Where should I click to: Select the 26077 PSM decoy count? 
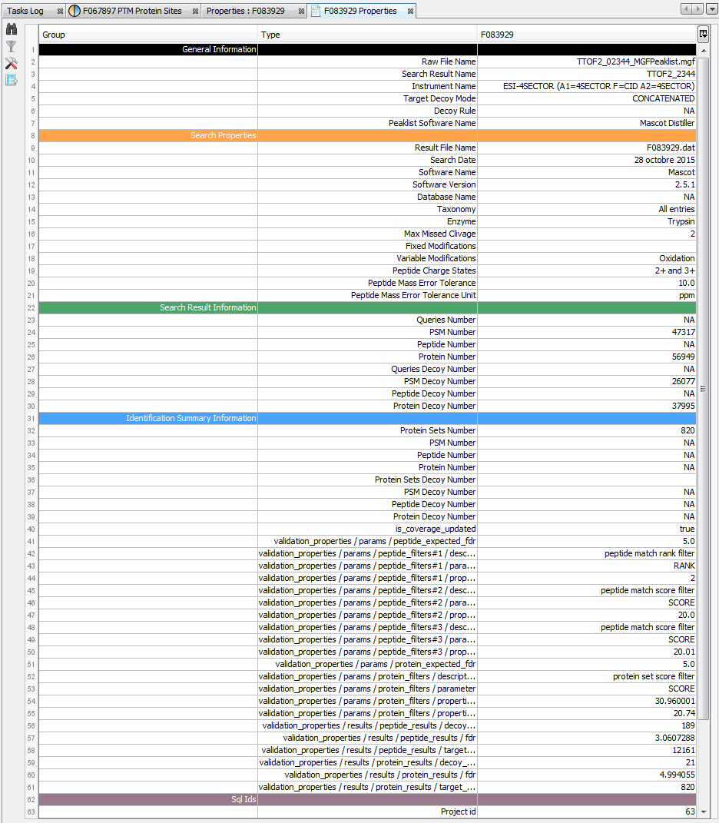pyautogui.click(x=587, y=382)
